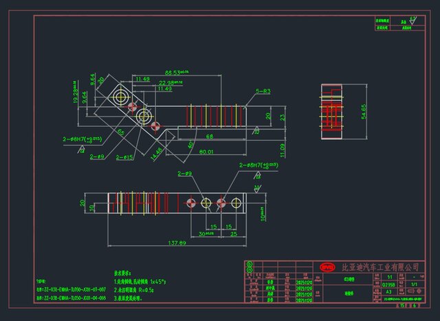Select the 11.09 vertical dimension

283,151
